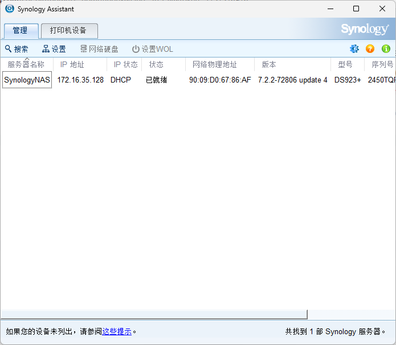Open help with orange question mark icon
The image size is (396, 345).
coord(370,49)
